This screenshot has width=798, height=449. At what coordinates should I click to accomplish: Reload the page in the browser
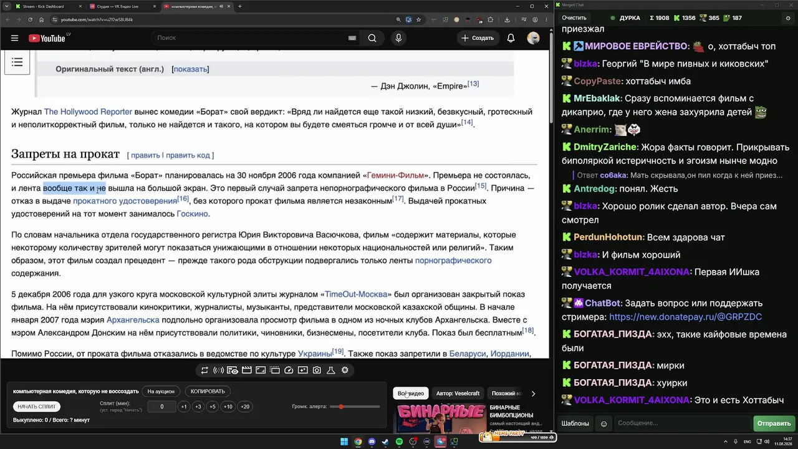coord(29,19)
